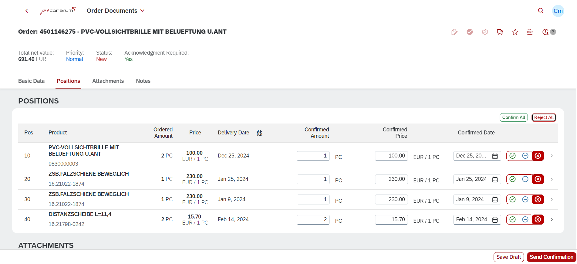Open the history clock icon with badge 3
Screen dimensions: 577x264
point(545,32)
